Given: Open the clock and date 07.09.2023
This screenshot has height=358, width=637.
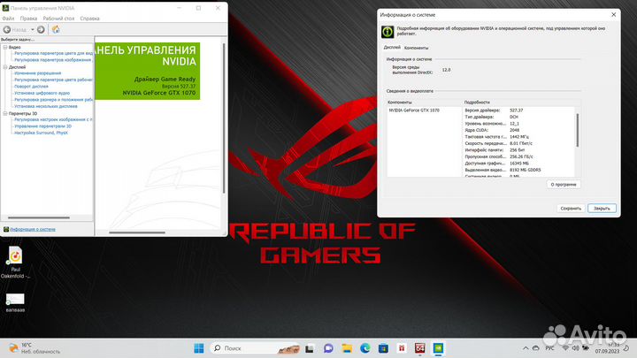Looking at the screenshot, I should pos(607,348).
